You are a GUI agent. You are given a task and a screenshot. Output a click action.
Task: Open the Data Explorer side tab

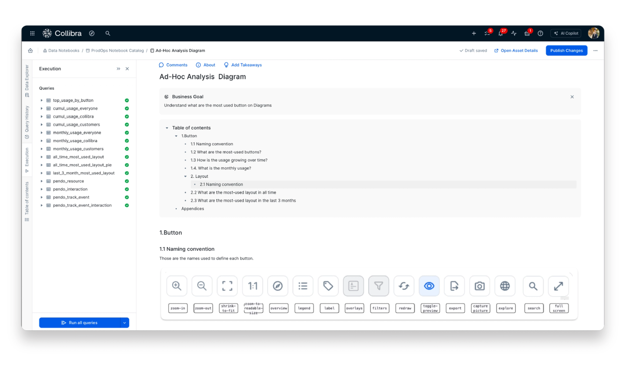27,80
